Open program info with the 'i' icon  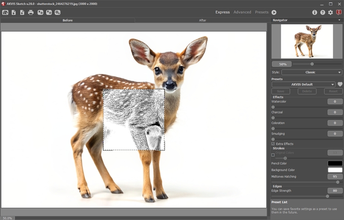tap(315, 12)
